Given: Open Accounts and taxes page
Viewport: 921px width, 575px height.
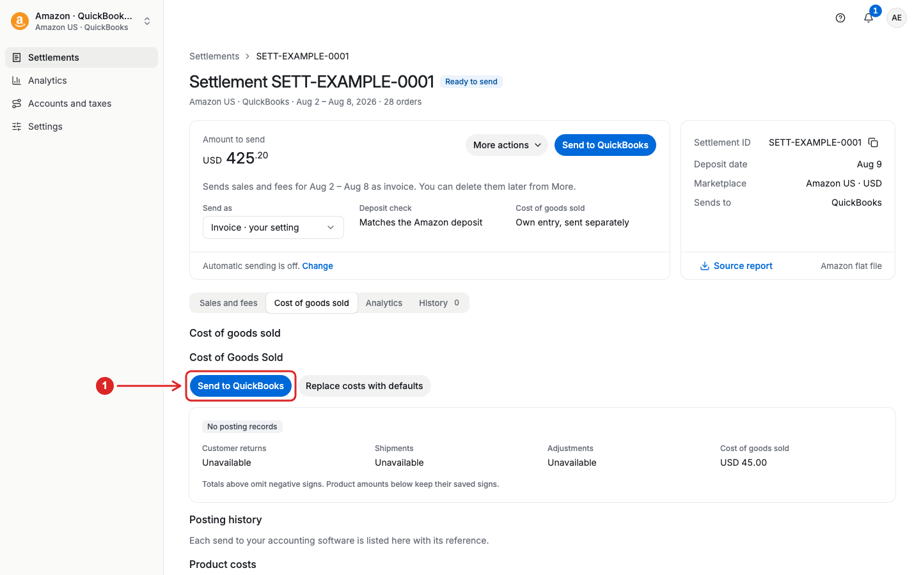Looking at the screenshot, I should (81, 103).
